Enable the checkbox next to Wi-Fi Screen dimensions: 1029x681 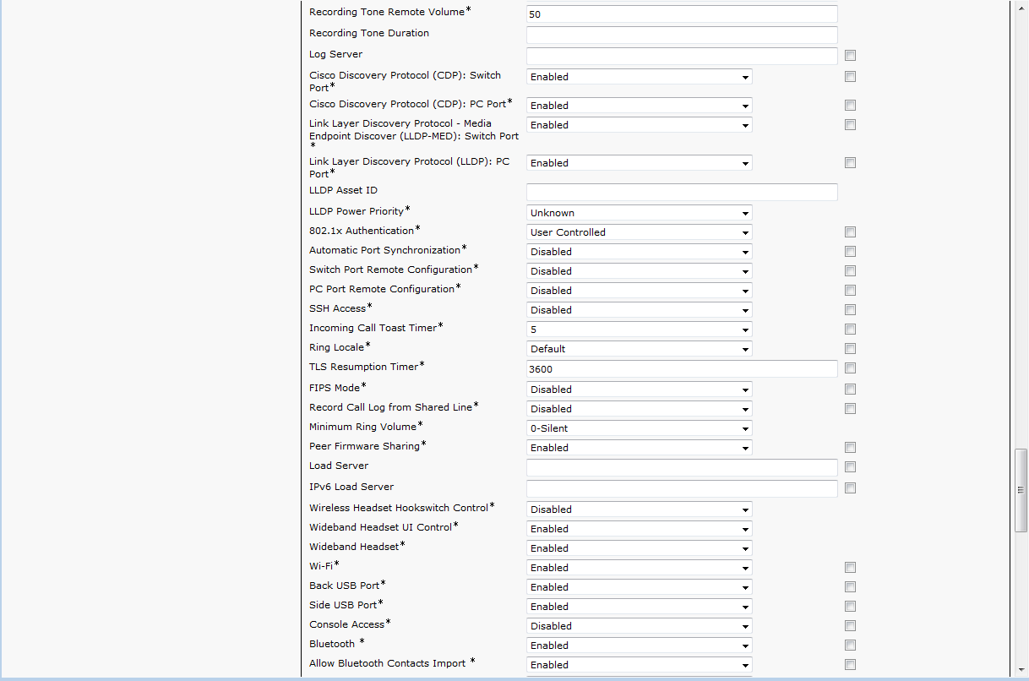[850, 568]
